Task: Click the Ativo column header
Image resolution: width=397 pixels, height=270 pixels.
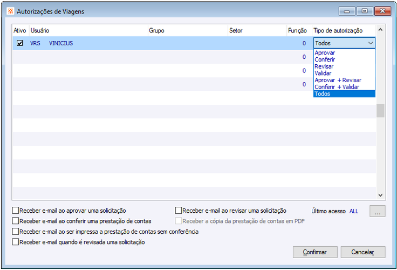Action: pos(20,30)
